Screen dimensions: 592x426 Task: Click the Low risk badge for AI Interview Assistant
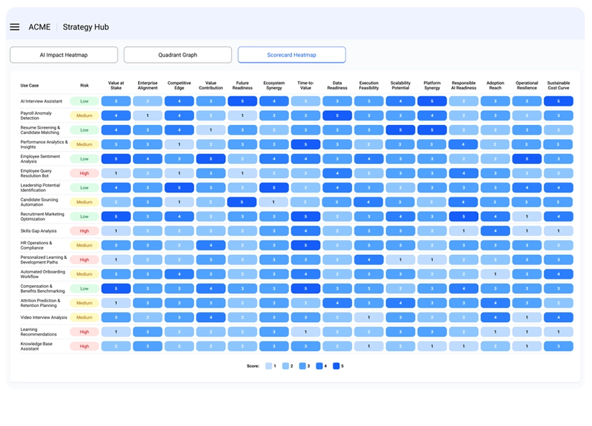[83, 101]
